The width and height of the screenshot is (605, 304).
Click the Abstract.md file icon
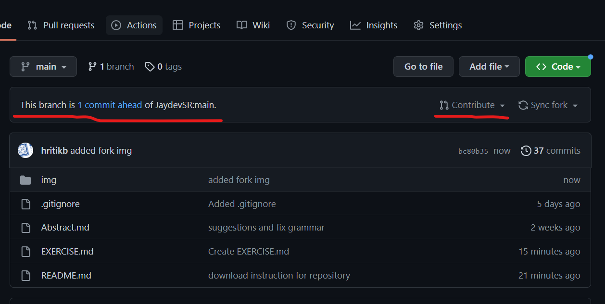[25, 228]
